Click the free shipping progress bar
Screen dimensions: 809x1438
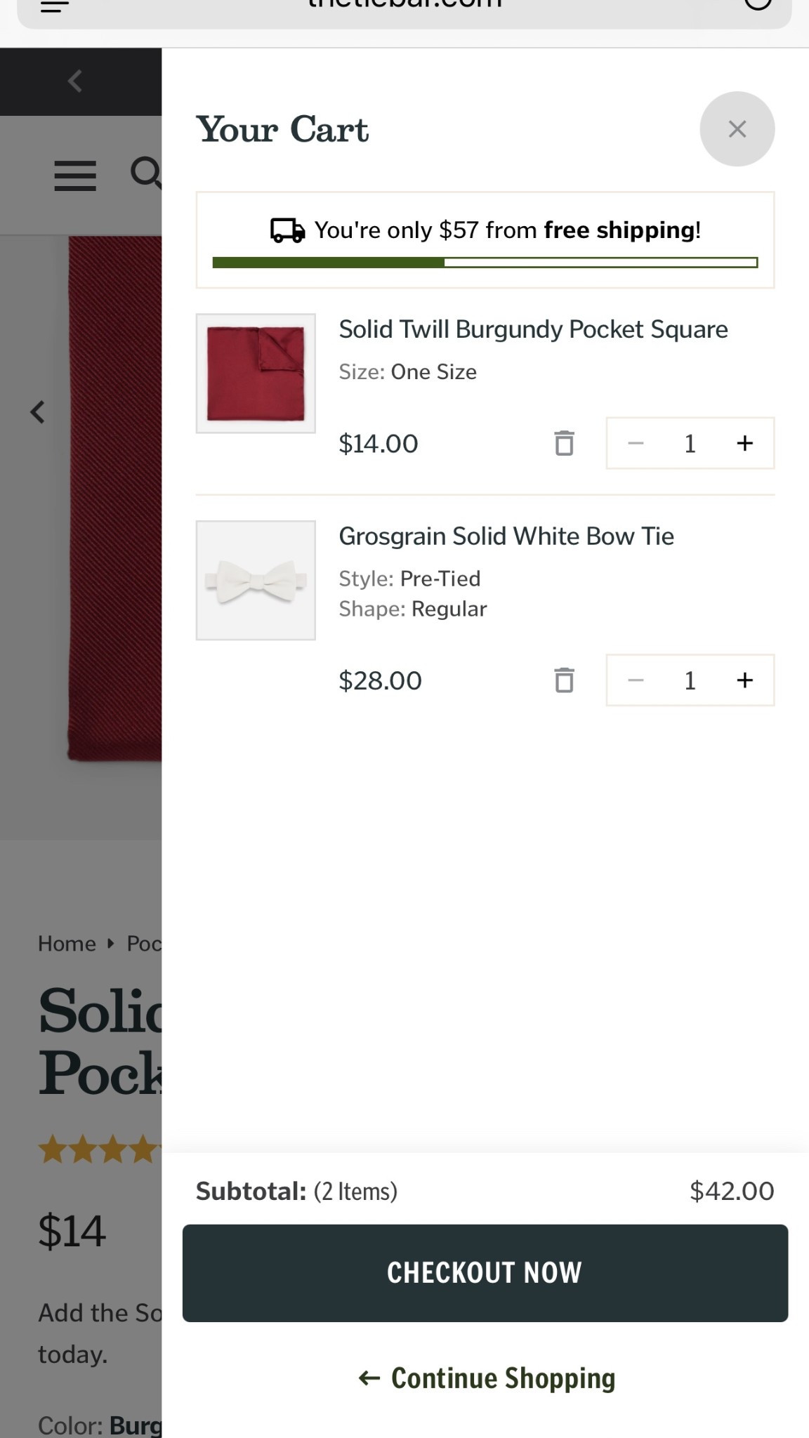tap(485, 263)
